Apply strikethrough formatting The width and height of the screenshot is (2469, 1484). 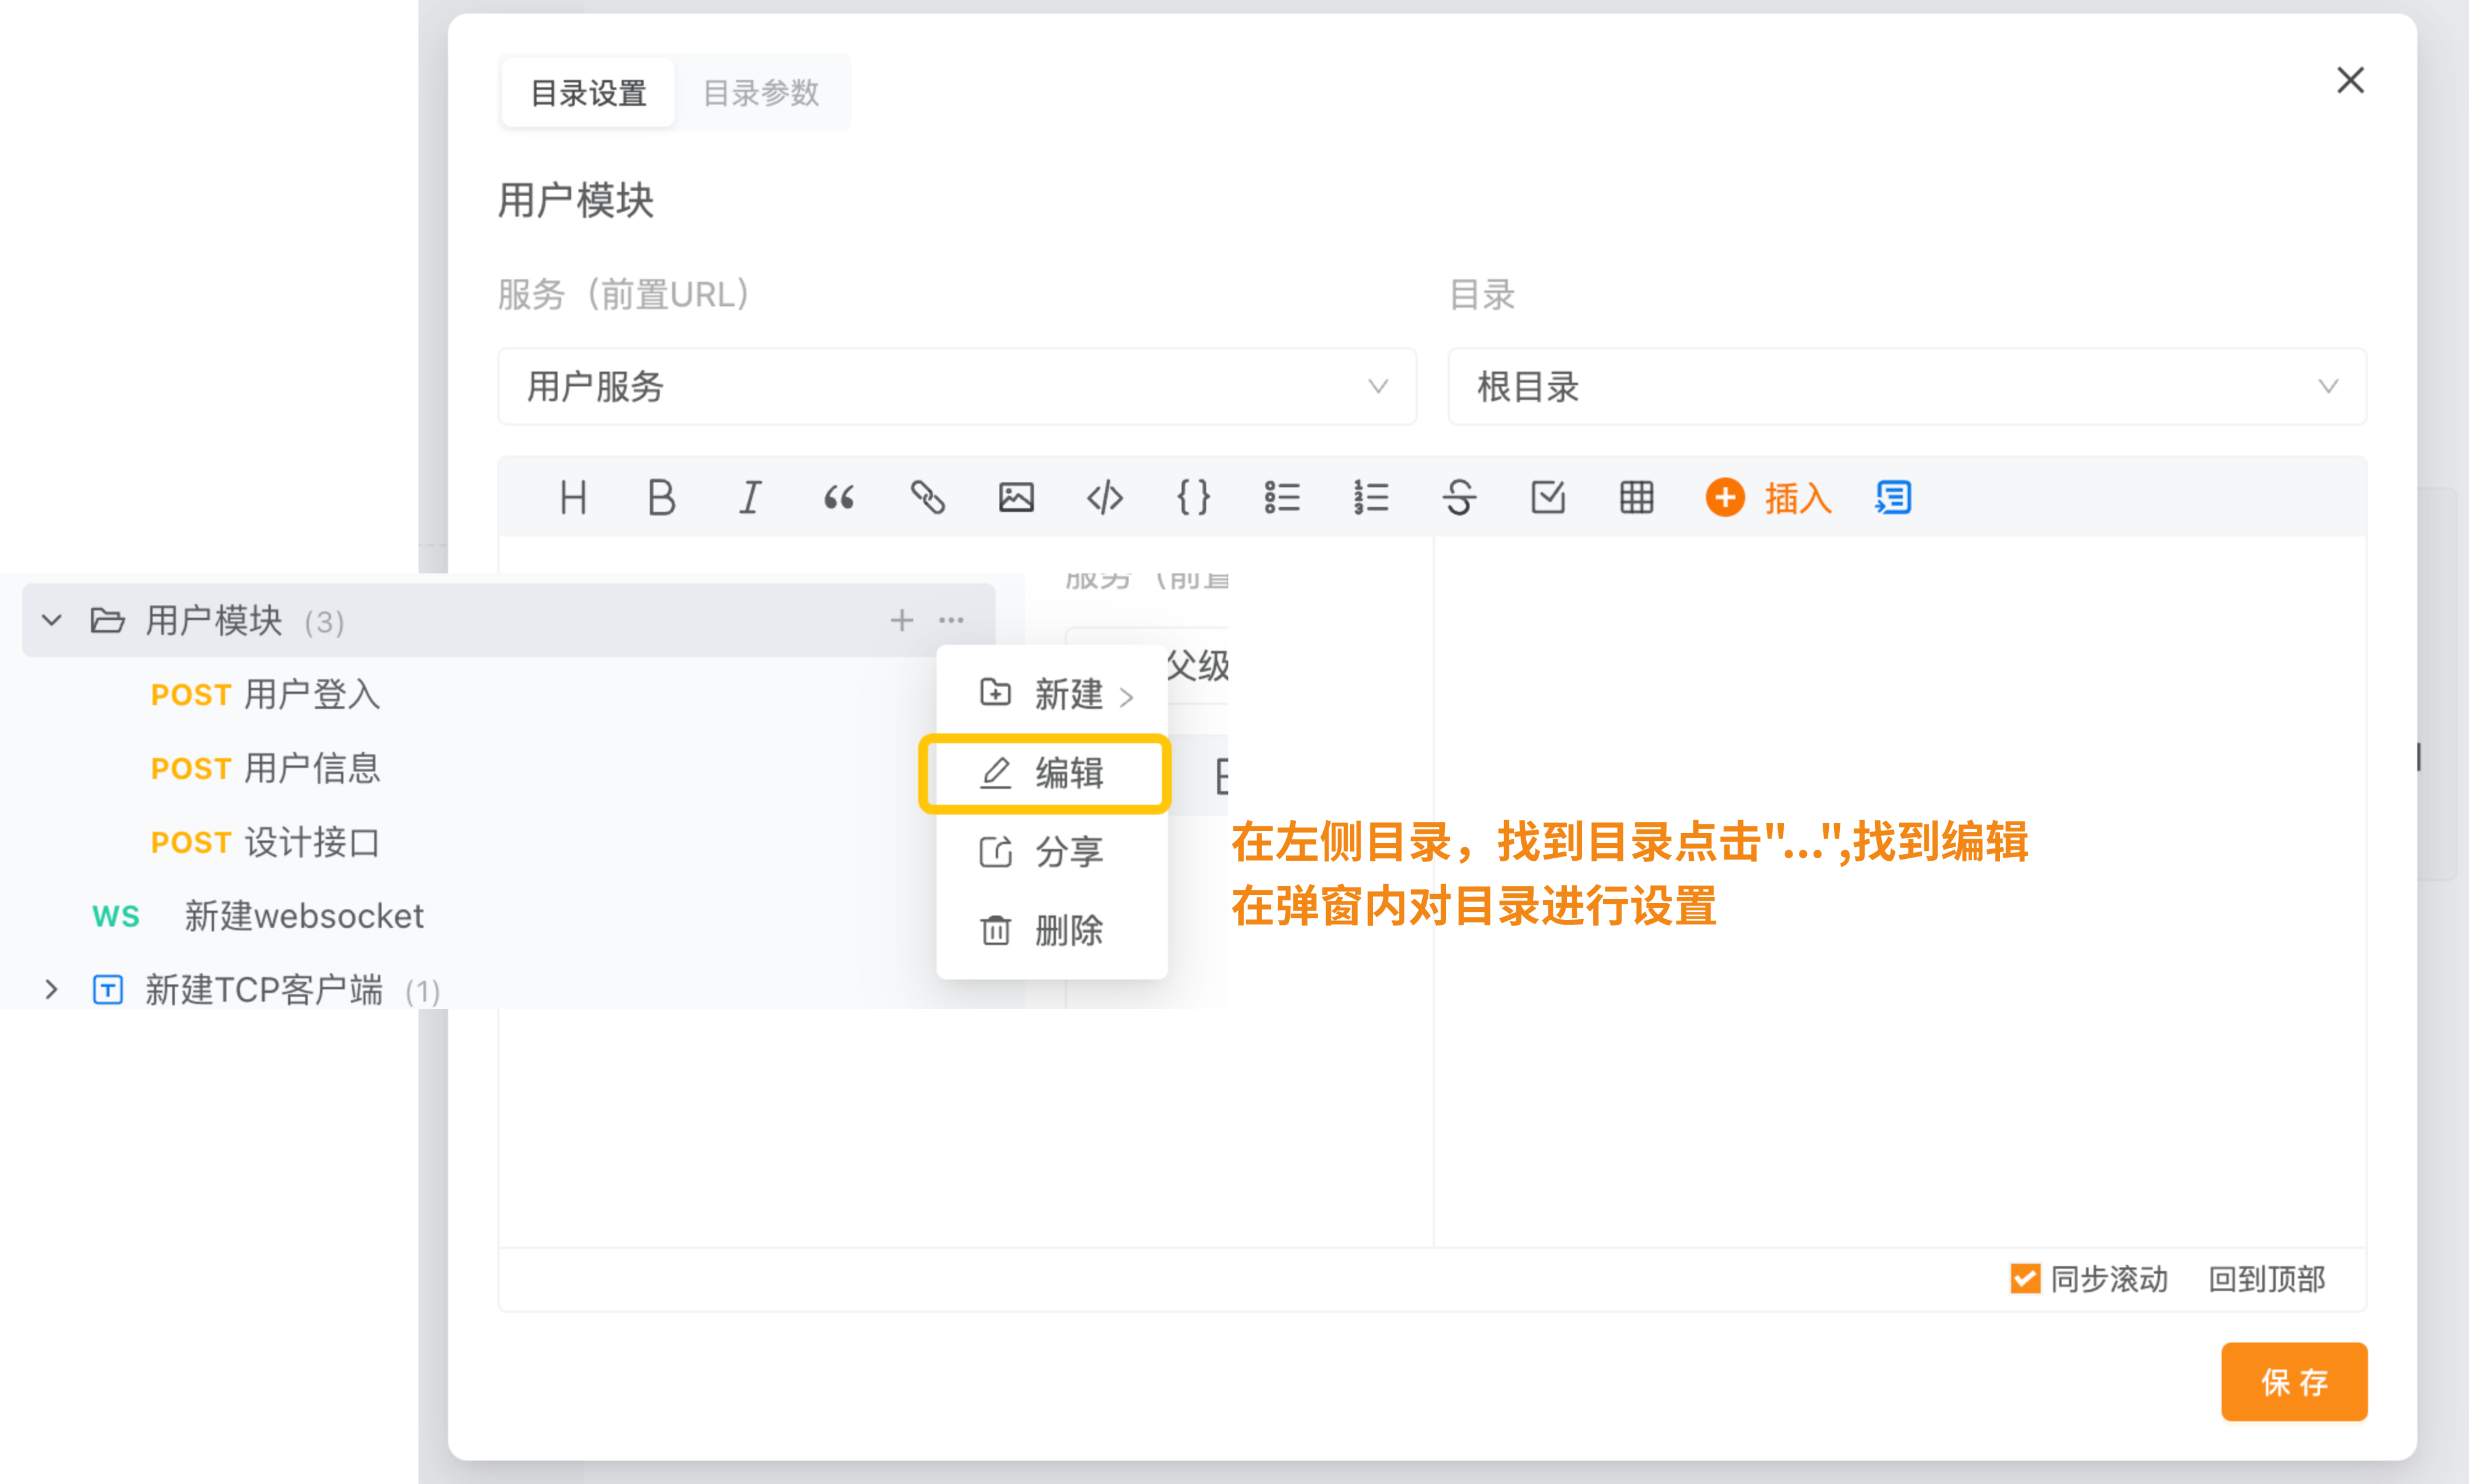tap(1459, 497)
